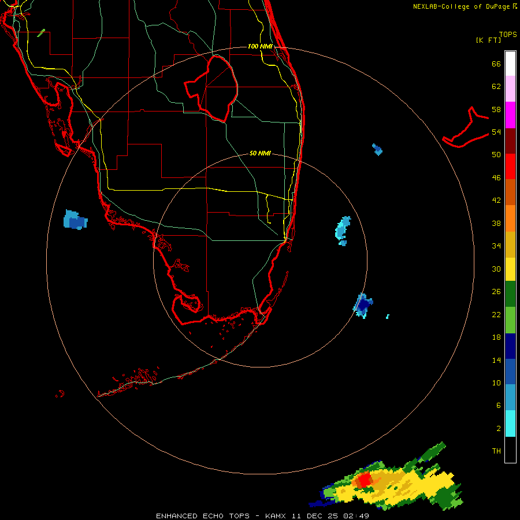Image resolution: width=520 pixels, height=520 pixels.
Task: Click the 30 legend value label
Action: click(496, 269)
